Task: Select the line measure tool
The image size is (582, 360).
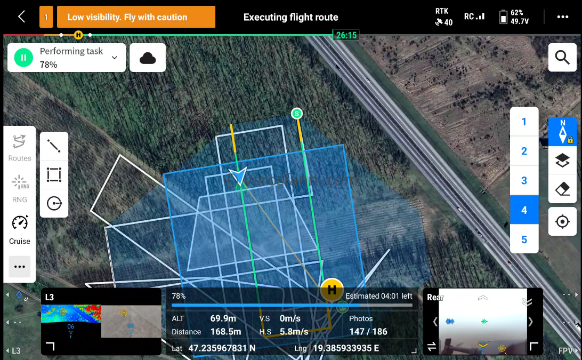Action: coord(54,146)
